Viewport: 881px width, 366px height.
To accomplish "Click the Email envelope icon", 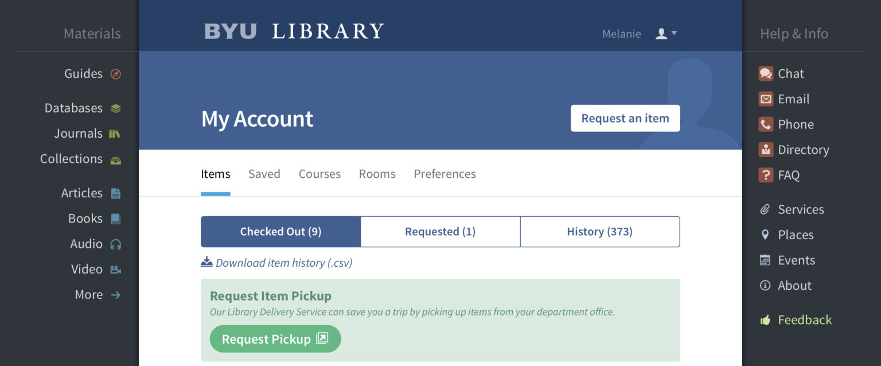I will coord(766,99).
